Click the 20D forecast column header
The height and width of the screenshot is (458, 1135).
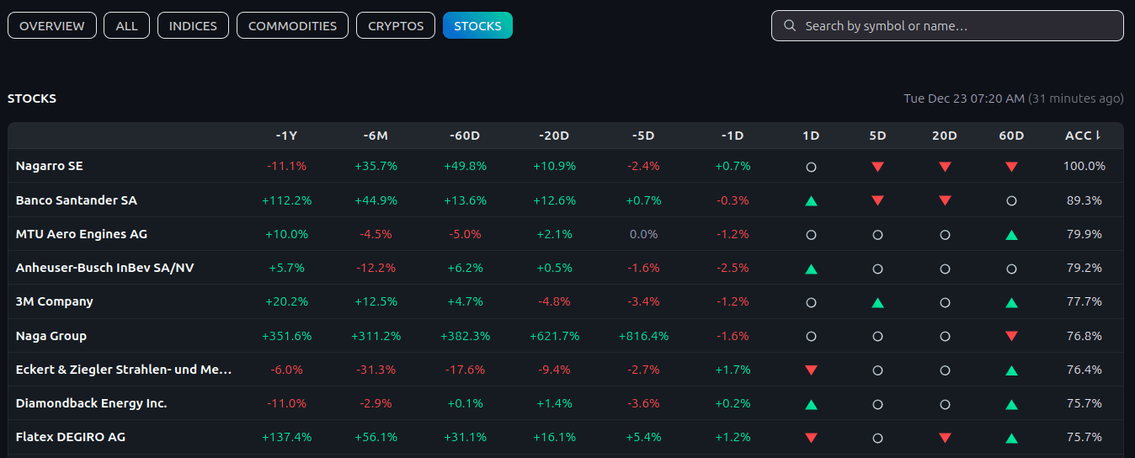(x=945, y=136)
